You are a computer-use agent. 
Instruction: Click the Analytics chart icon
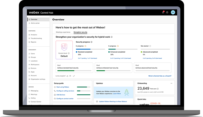[x=29, y=35]
